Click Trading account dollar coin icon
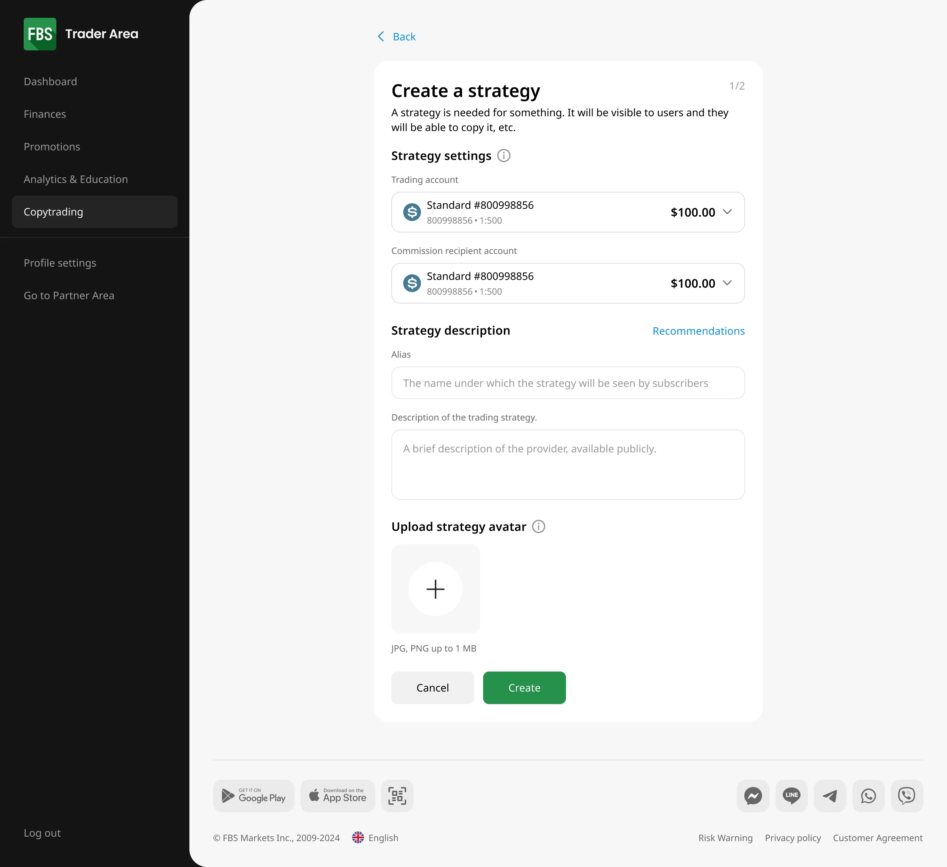Screen dimensions: 947x867 point(412,212)
